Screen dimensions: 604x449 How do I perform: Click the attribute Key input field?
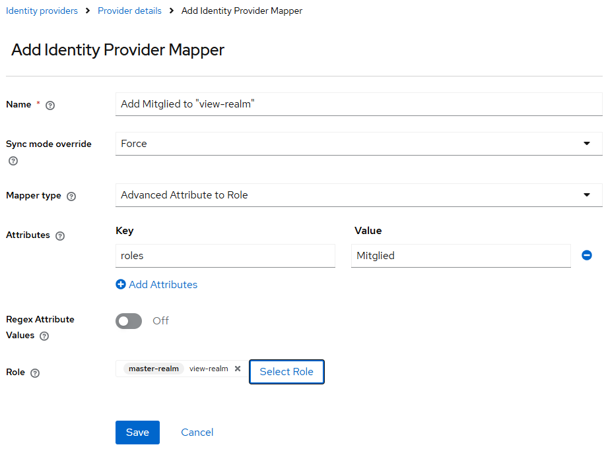point(225,256)
